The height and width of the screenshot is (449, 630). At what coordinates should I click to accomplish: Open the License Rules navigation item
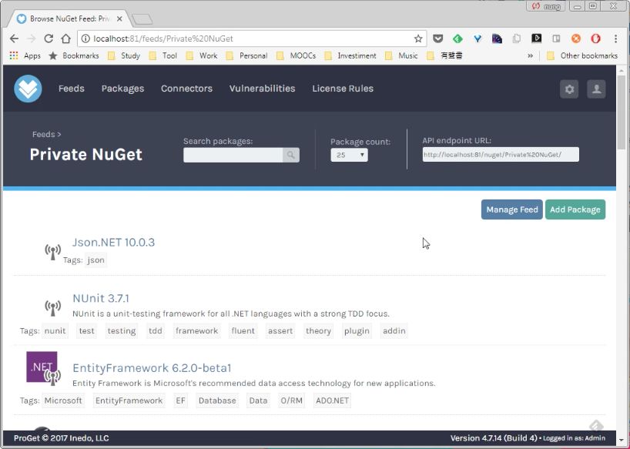tap(343, 89)
